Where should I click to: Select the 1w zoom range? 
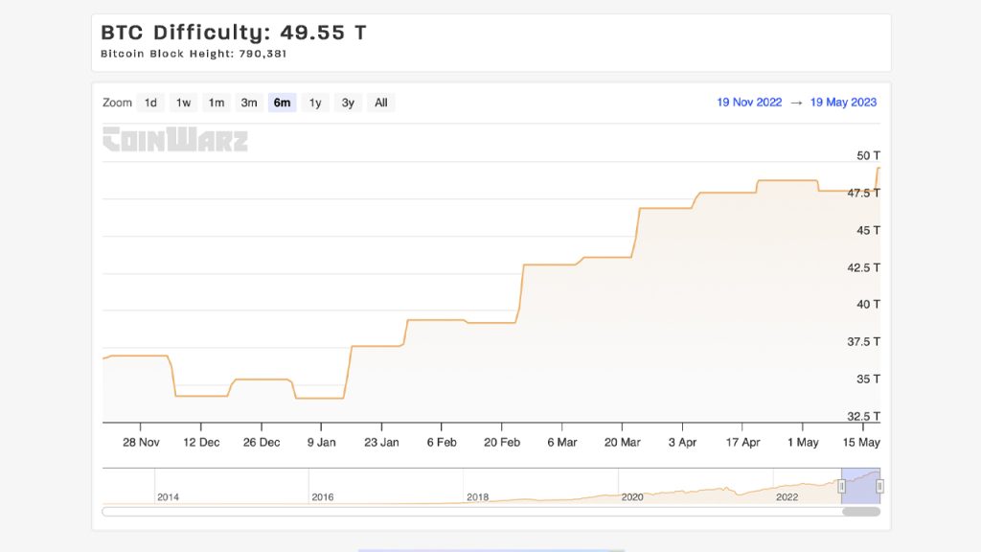tap(182, 103)
